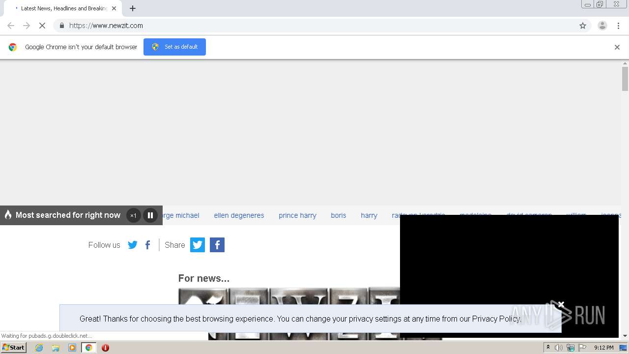
Task: Set Chrome as default browser
Action: (174, 47)
